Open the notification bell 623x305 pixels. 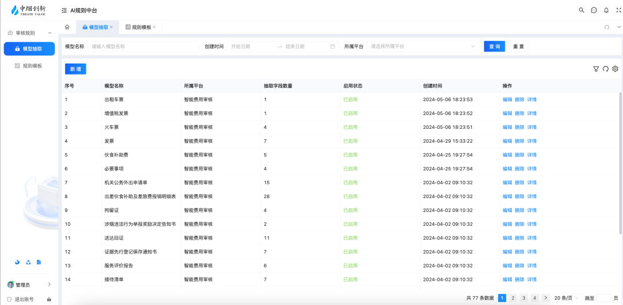pos(606,10)
